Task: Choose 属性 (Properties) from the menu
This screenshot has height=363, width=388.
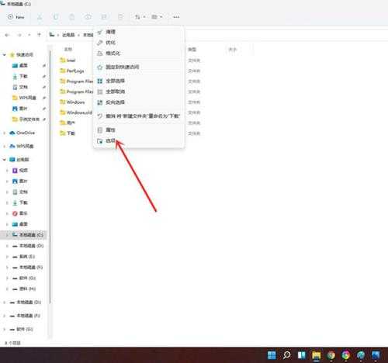Action: click(x=139, y=130)
